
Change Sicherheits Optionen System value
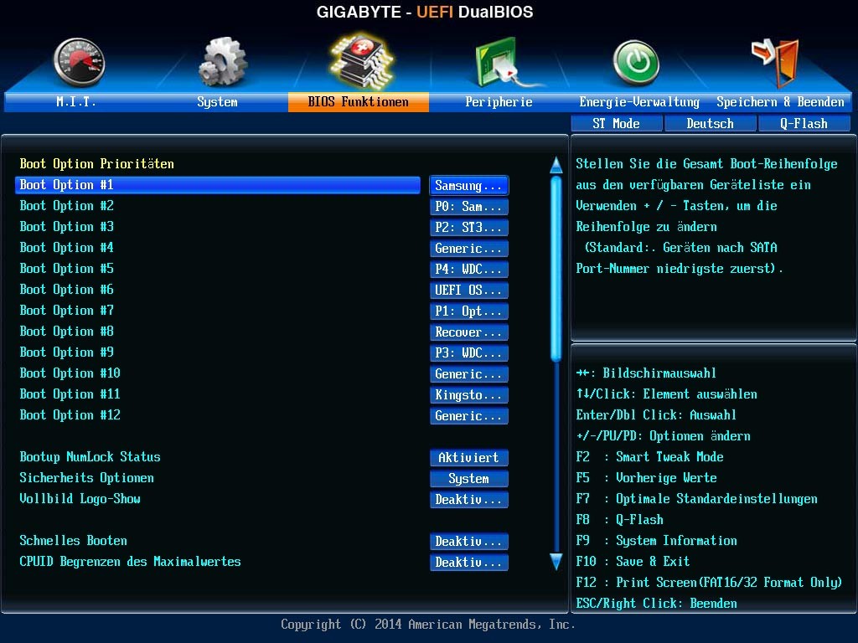pyautogui.click(x=469, y=478)
